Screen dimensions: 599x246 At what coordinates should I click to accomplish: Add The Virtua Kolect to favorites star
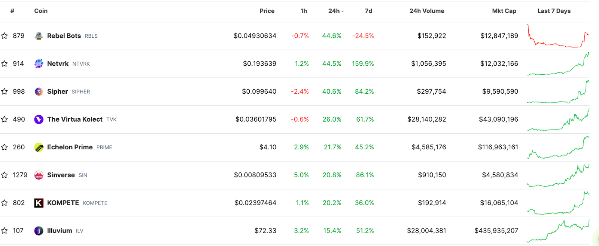click(4, 119)
